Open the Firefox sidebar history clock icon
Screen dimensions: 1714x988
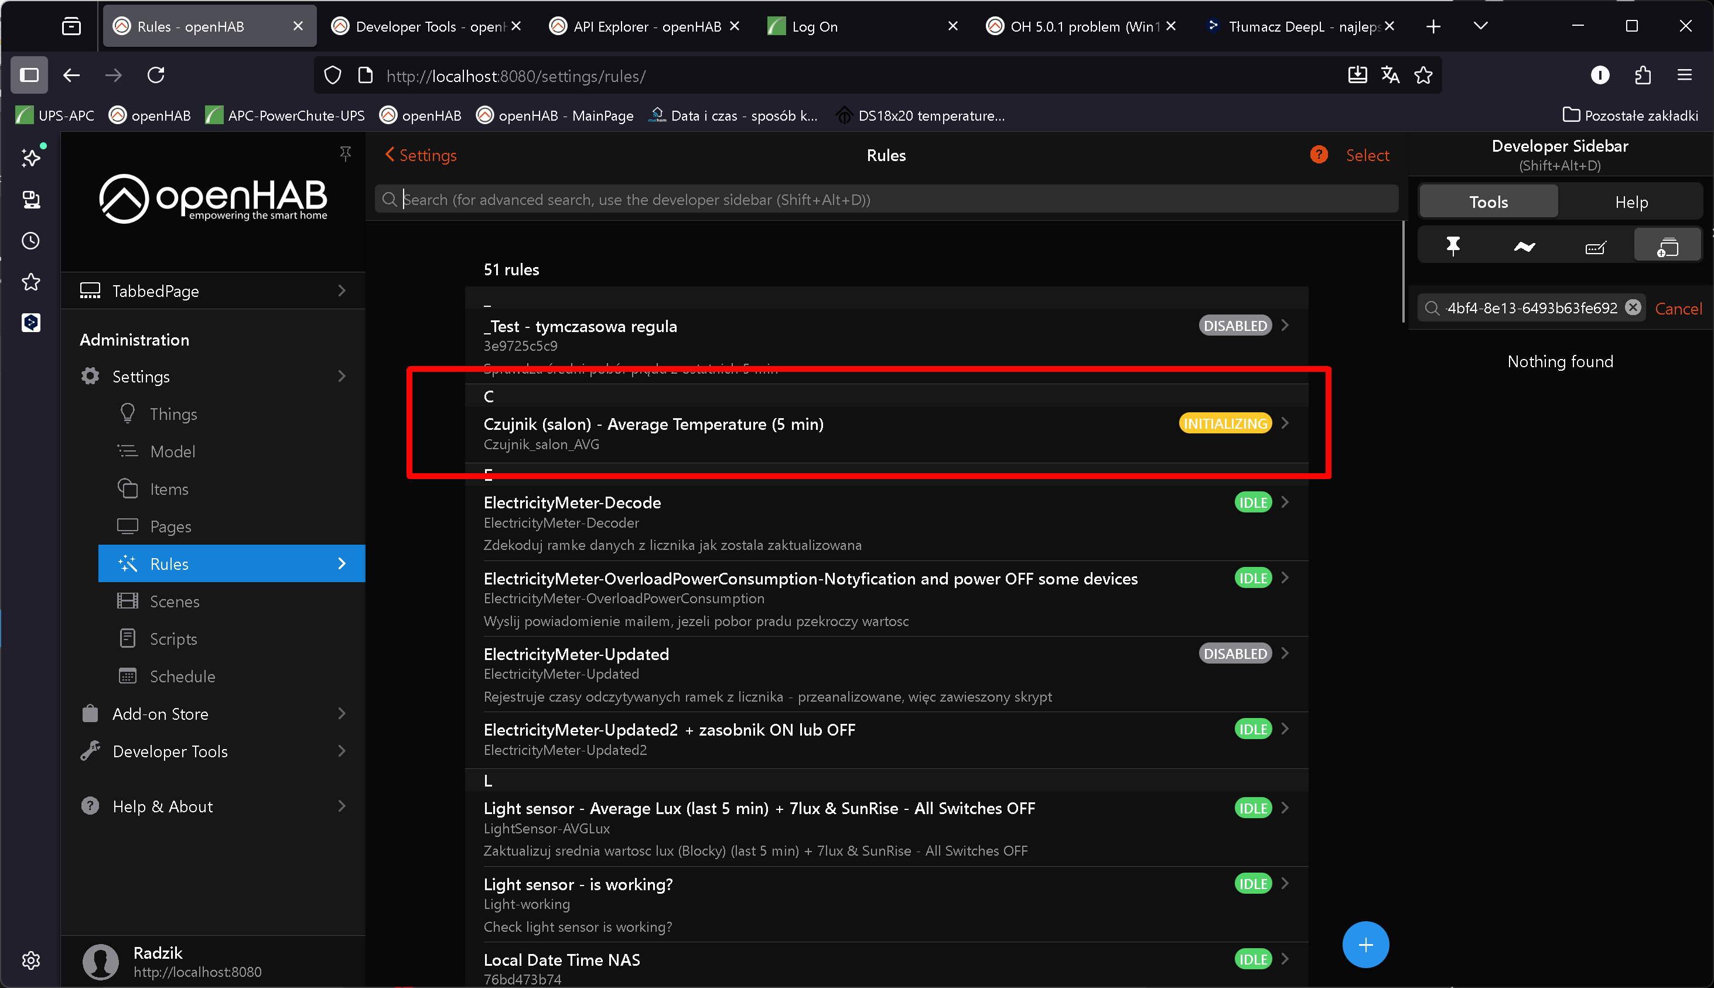tap(30, 241)
